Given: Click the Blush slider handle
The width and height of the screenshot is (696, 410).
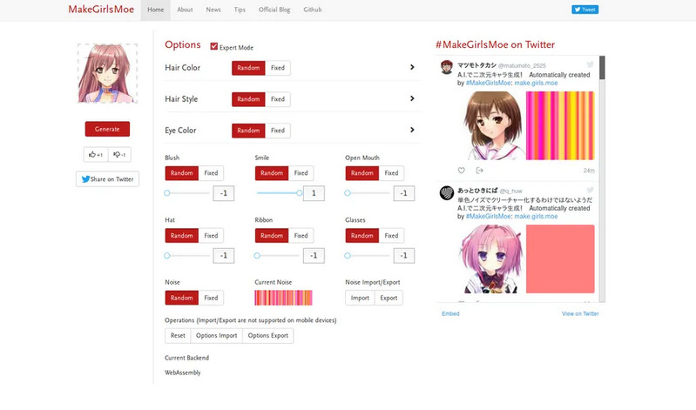Looking at the screenshot, I should [x=167, y=193].
